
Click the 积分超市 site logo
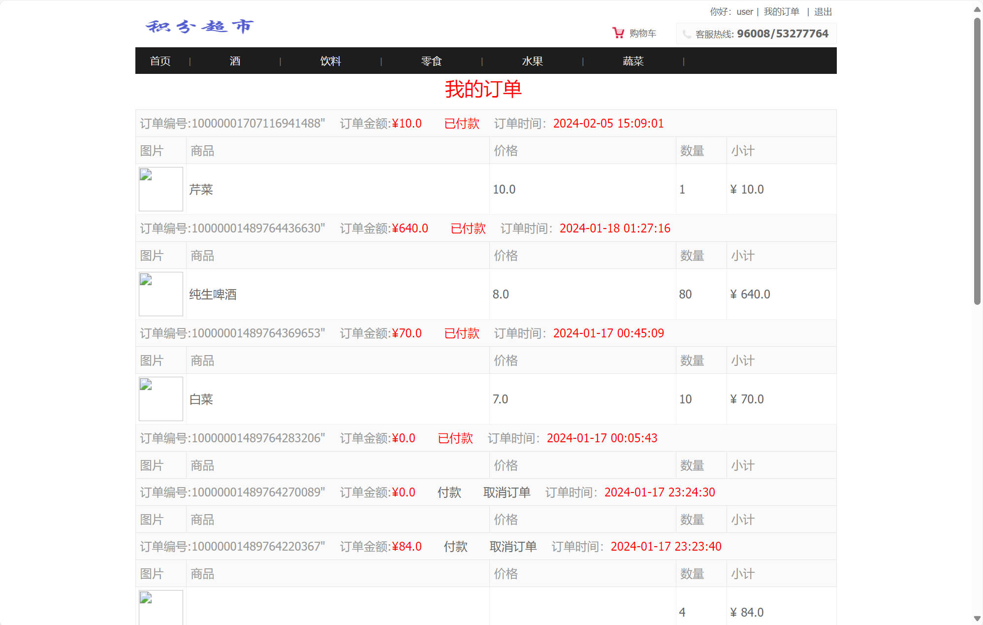point(199,26)
